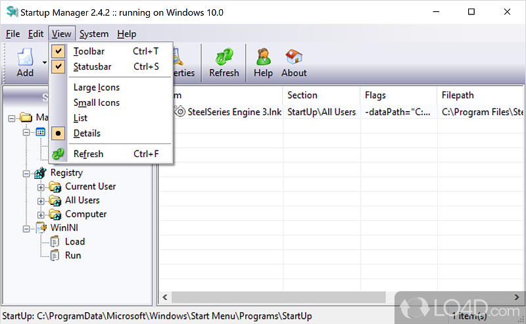The width and height of the screenshot is (526, 324).
Task: Expand the Computer node
Action: tap(41, 215)
